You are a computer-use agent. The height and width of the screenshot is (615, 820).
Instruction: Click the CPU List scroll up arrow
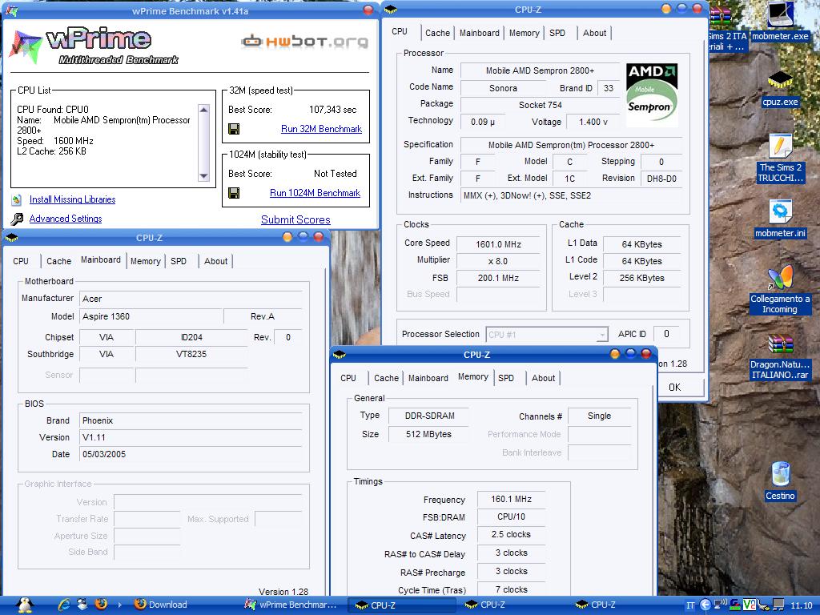click(x=204, y=109)
